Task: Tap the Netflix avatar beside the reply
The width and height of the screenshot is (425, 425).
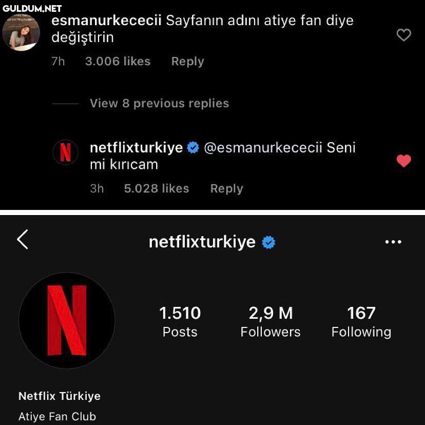Action: [66, 153]
